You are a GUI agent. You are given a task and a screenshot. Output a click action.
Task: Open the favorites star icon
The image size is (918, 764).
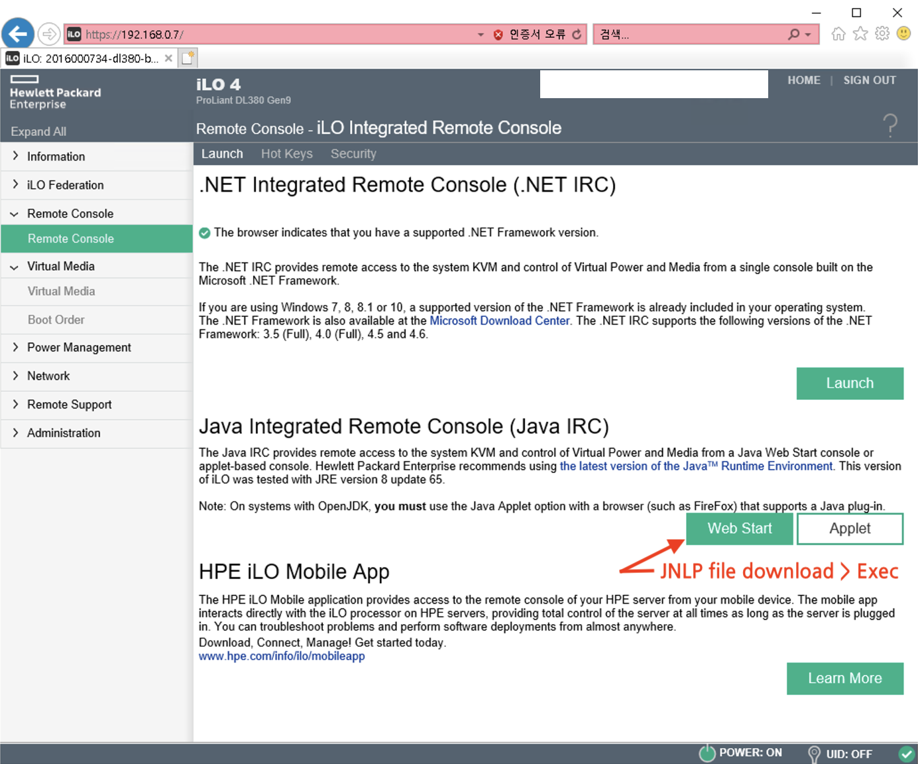860,34
